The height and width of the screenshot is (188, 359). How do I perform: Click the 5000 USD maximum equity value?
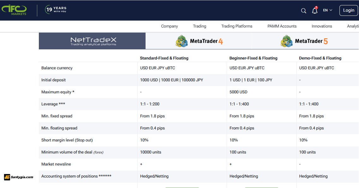[238, 92]
